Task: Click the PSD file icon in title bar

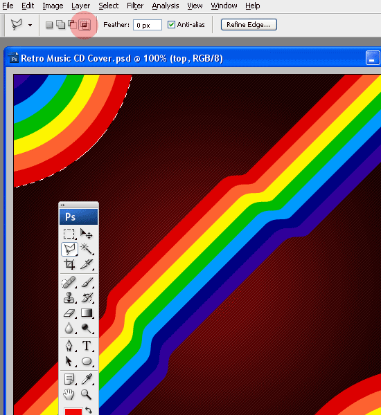Action: [14, 57]
